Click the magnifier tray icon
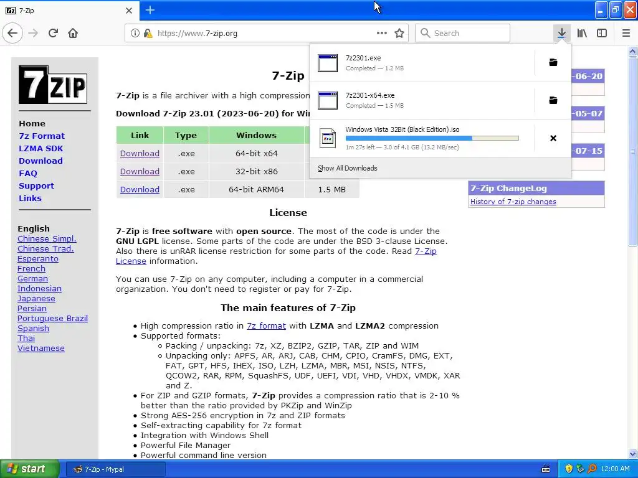The height and width of the screenshot is (478, 638). 592,469
